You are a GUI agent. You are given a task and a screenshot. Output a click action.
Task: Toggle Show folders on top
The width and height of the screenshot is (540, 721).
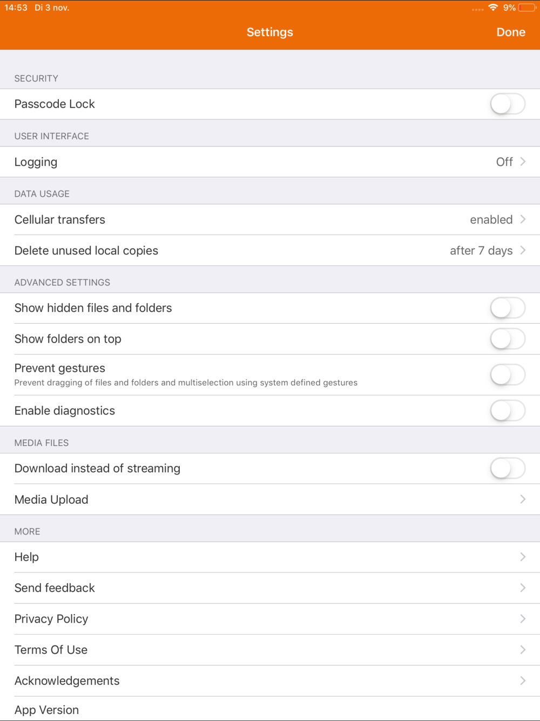pyautogui.click(x=508, y=339)
